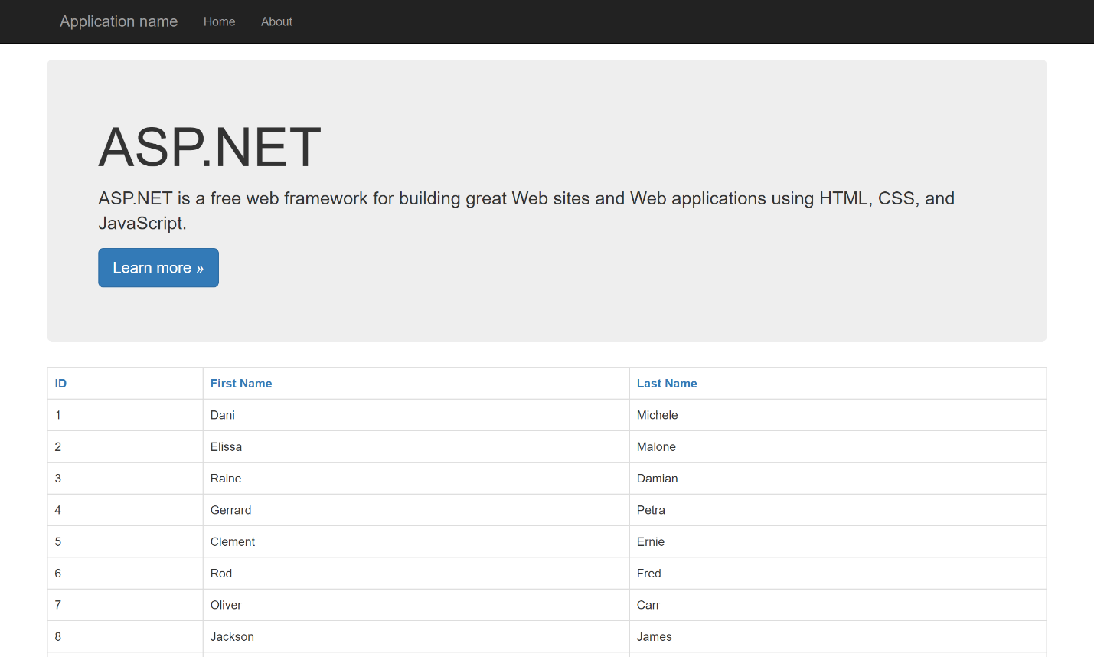The image size is (1094, 657).
Task: Select last name cell Malone
Action: [x=838, y=446]
